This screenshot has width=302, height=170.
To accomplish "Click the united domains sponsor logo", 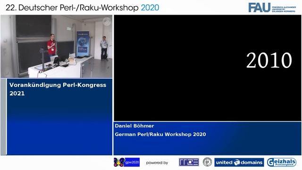I will [239, 162].
